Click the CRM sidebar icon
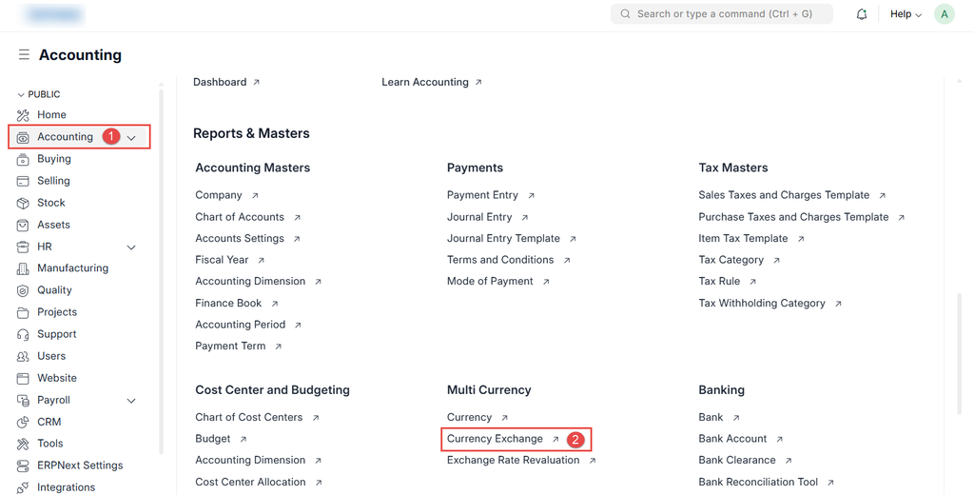 (x=23, y=422)
